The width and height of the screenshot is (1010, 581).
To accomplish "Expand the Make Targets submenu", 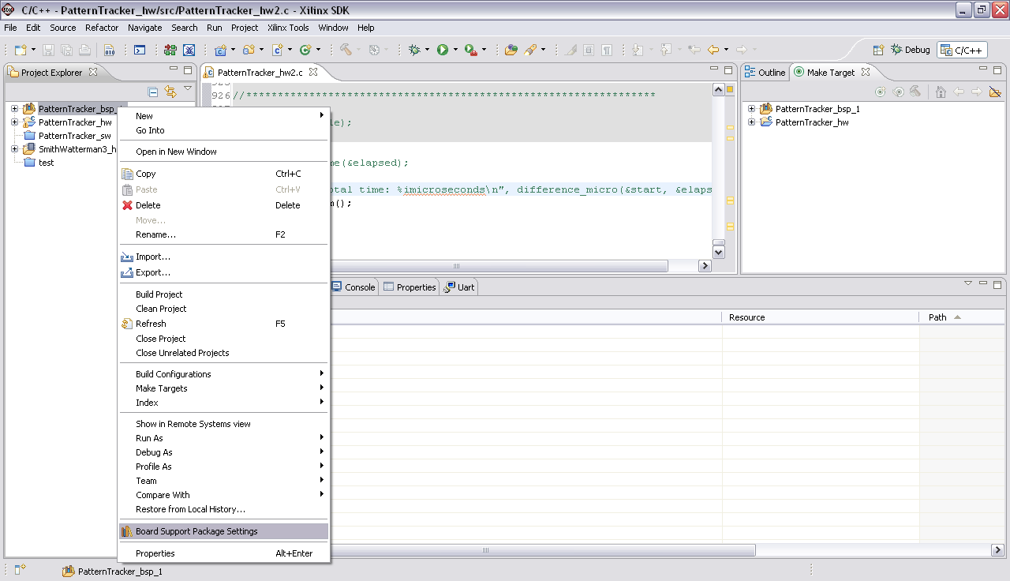I will click(x=223, y=388).
